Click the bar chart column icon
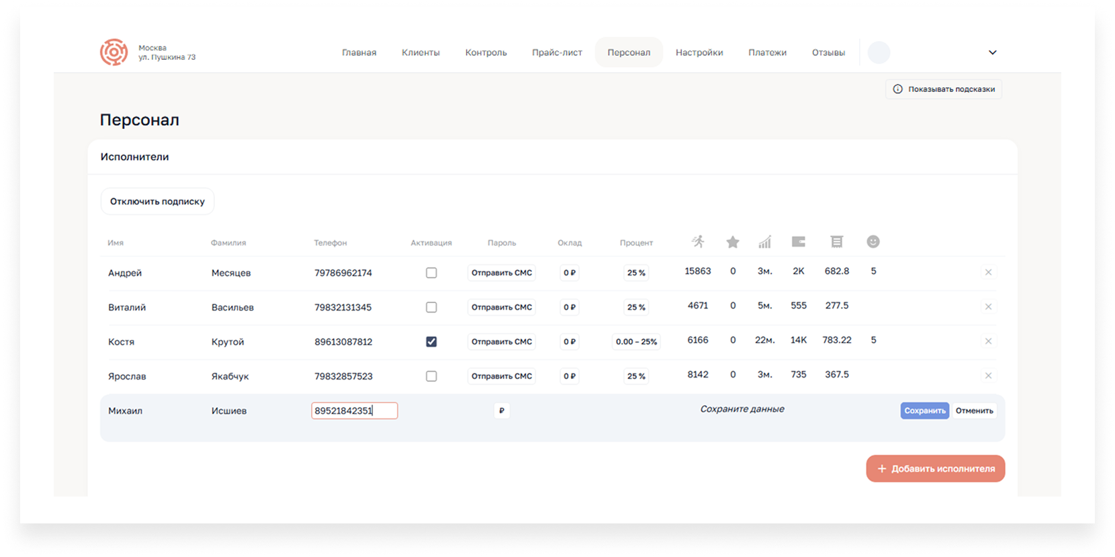1115x557 pixels. [x=765, y=242]
